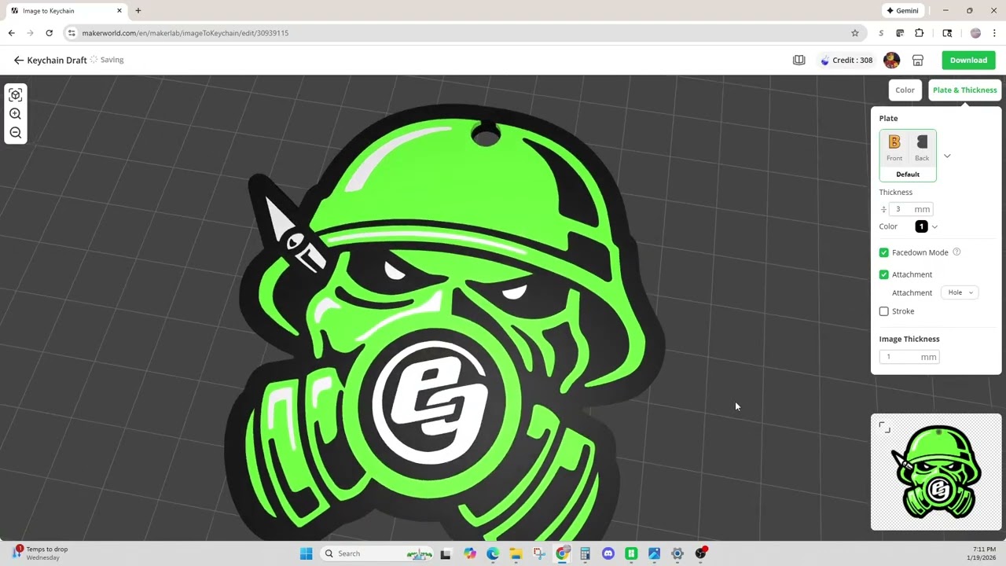Open the Chrome profile avatar
Screen dimensions: 1006x566
tap(975, 33)
